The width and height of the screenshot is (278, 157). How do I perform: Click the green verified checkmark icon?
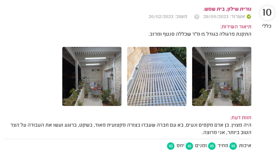(249, 17)
